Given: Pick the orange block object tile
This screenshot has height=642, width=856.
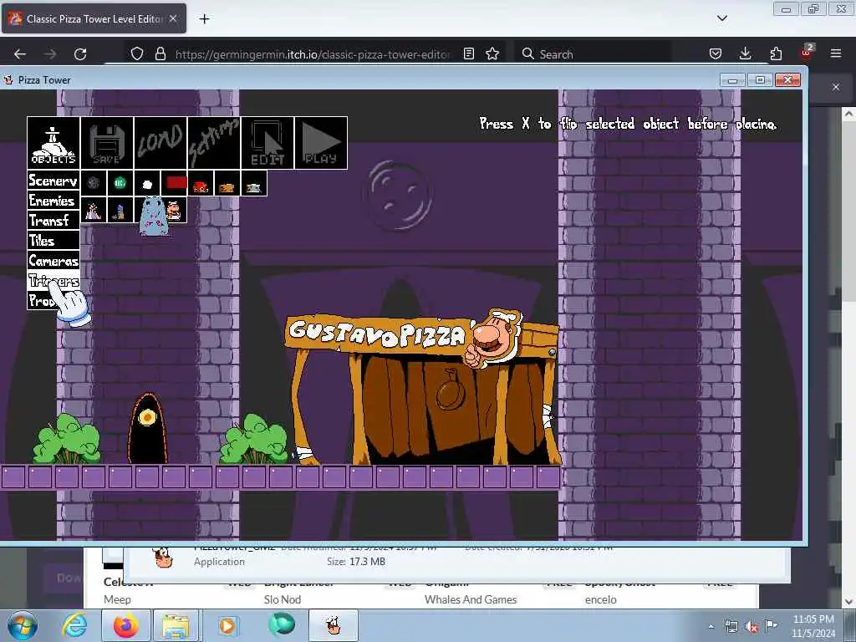Looking at the screenshot, I should click(227, 183).
